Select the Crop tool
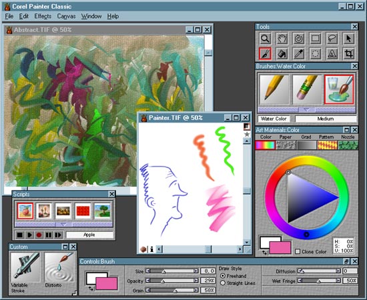The height and width of the screenshot is (300, 367). tap(348, 53)
